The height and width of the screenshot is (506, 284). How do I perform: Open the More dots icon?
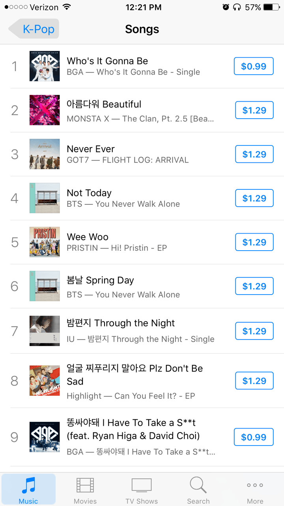coord(255,485)
